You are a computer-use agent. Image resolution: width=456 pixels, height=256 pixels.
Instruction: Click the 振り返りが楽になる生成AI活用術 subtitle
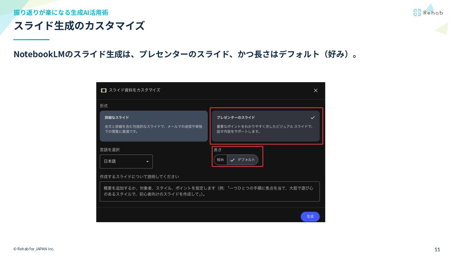(x=61, y=12)
